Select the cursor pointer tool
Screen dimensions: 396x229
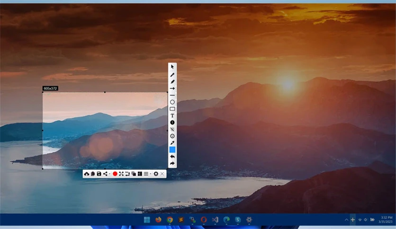tap(172, 67)
